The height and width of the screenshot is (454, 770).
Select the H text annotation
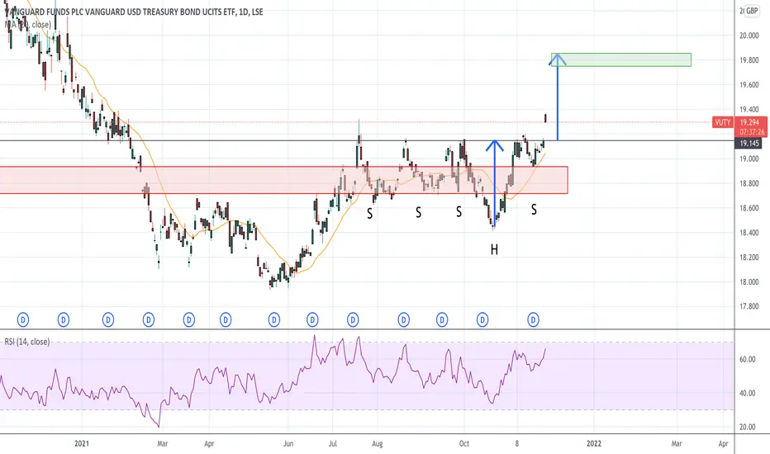click(x=494, y=250)
